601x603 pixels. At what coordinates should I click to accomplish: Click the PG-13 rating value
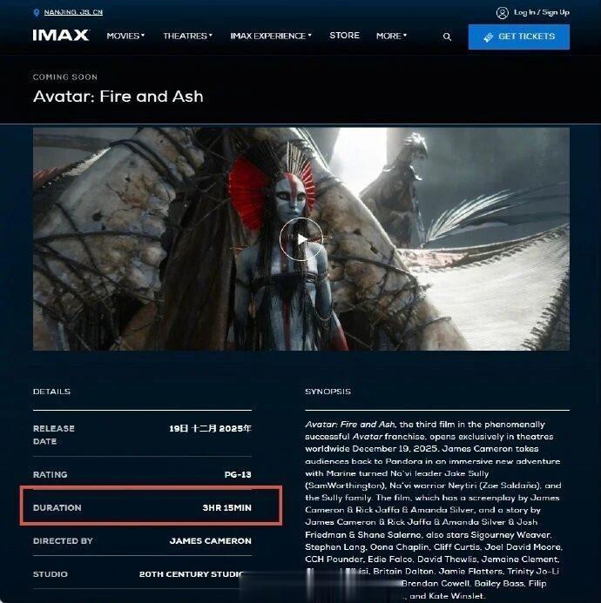point(238,474)
